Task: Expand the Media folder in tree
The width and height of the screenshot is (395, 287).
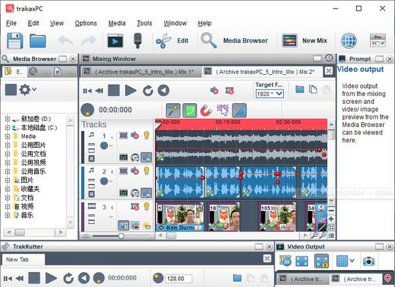Action: (x=7, y=137)
